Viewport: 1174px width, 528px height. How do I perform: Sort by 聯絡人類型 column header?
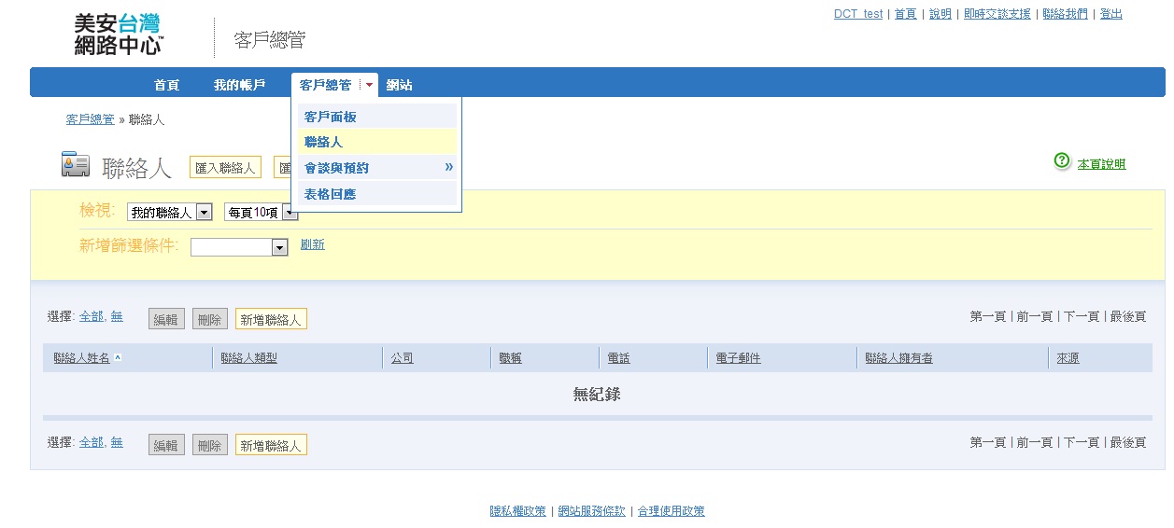[x=249, y=358]
